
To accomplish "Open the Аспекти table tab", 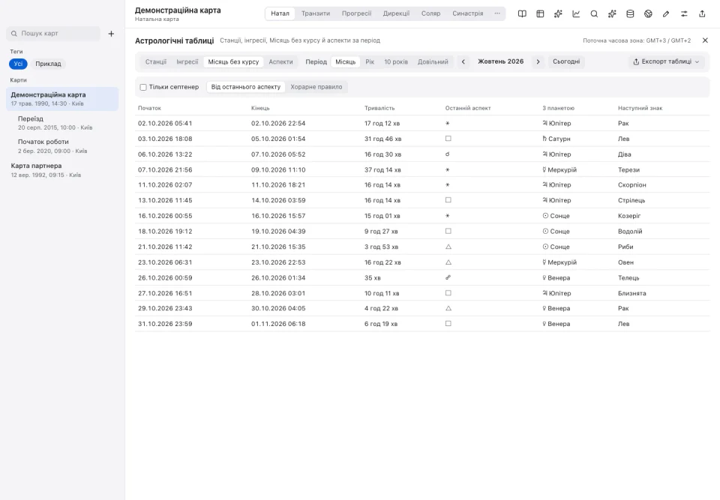I will click(x=280, y=61).
